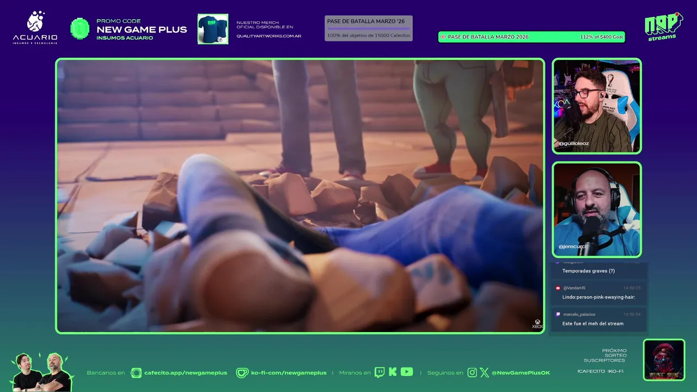This screenshot has width=697, height=392.
Task: Click the chat message 'Lindo:person-pink-swaying-hair:'
Action: pos(599,297)
